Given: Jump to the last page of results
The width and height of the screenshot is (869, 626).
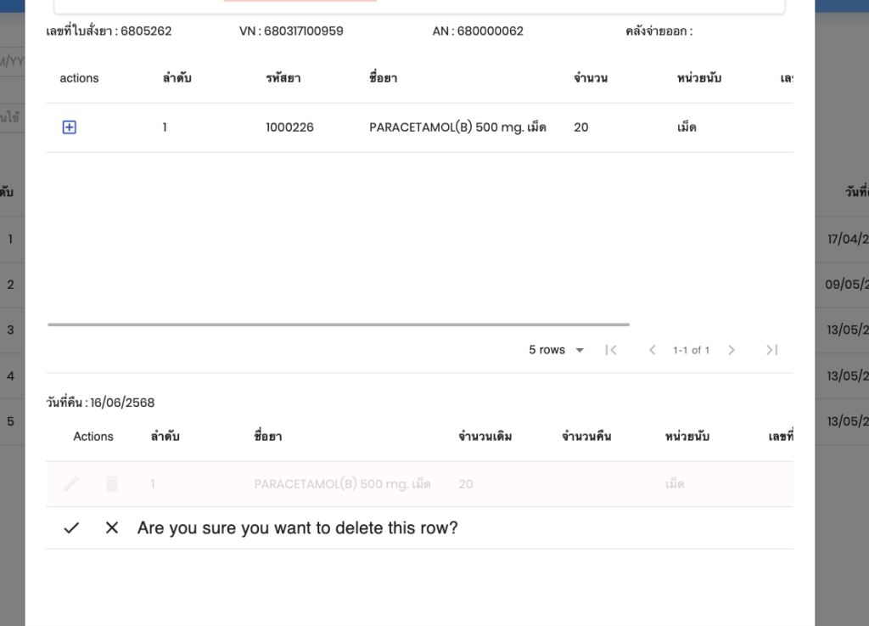Looking at the screenshot, I should click(x=771, y=350).
